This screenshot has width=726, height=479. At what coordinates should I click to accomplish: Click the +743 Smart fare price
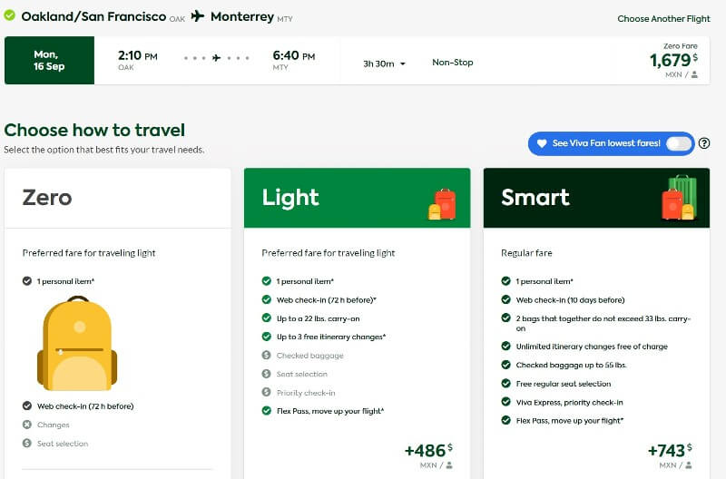click(670, 450)
